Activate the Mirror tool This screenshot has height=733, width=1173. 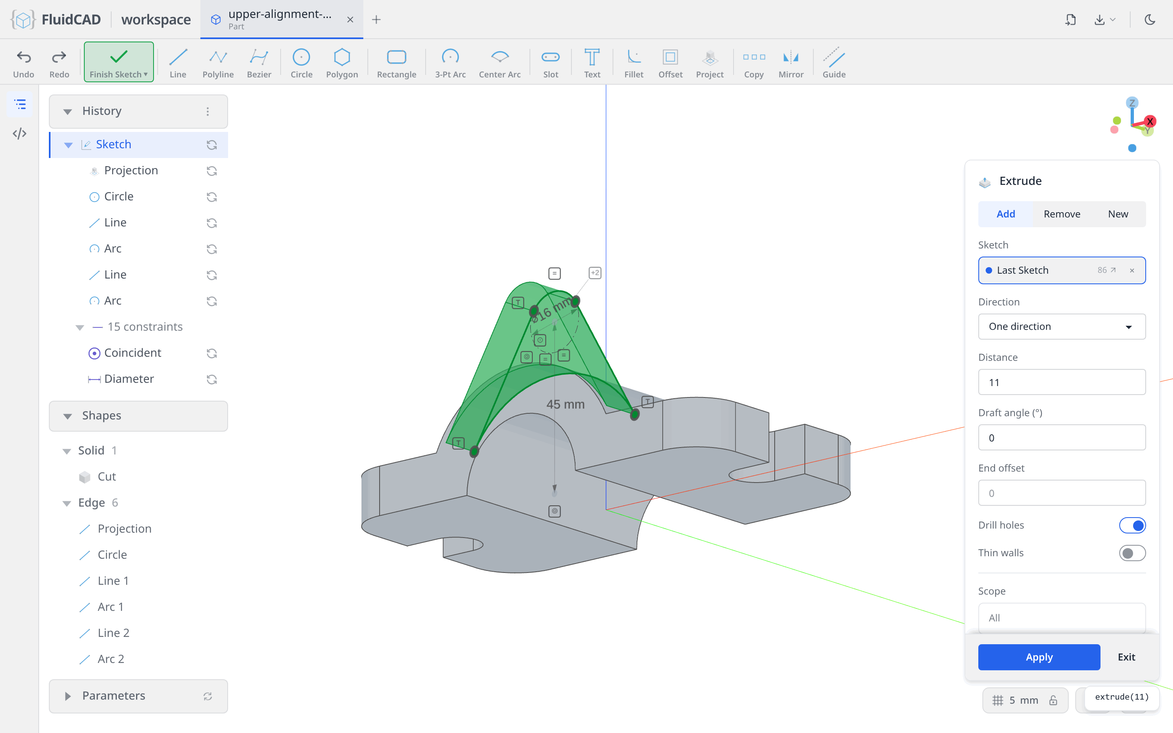pos(791,63)
